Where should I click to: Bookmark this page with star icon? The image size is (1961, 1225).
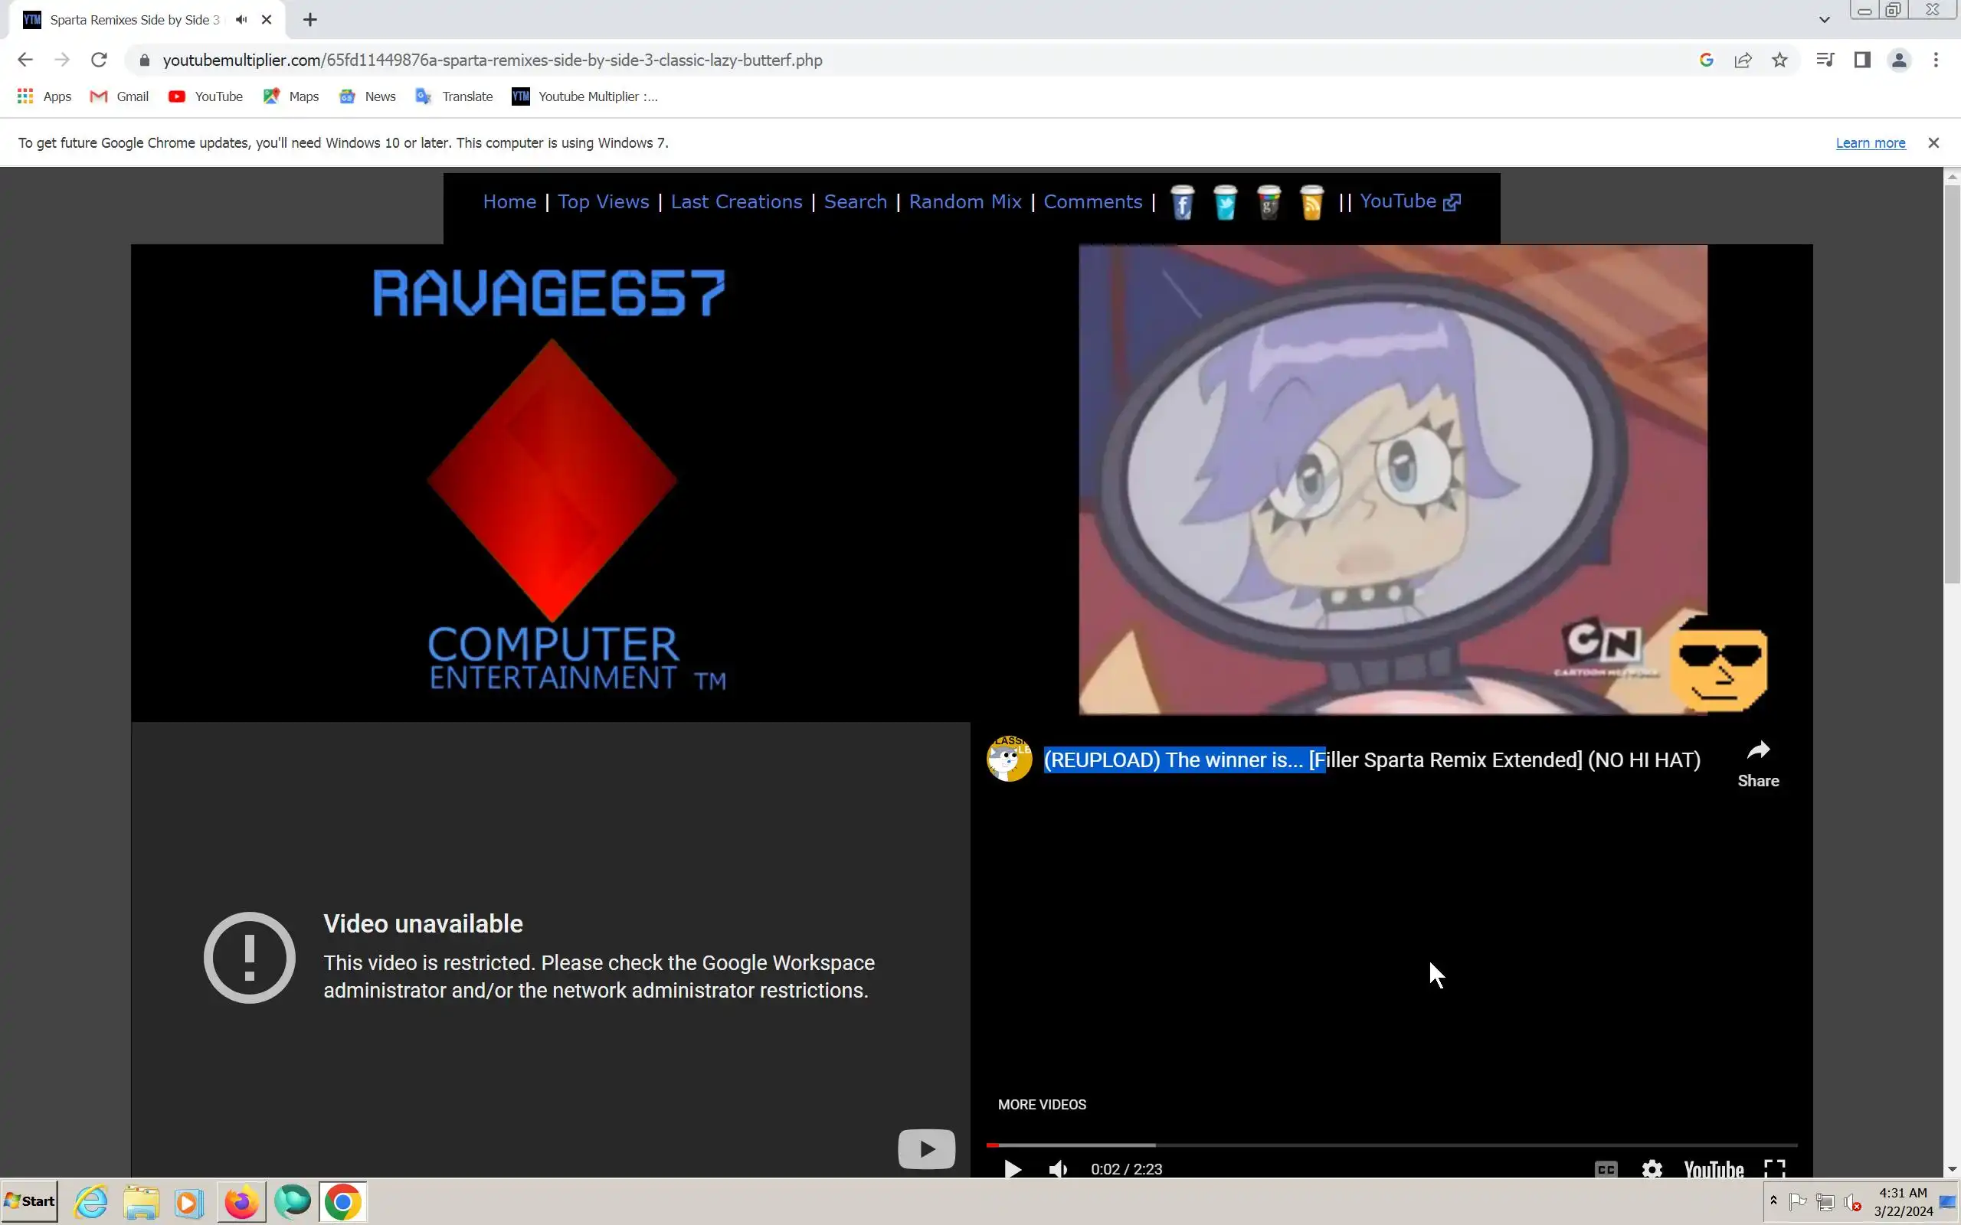(1779, 60)
